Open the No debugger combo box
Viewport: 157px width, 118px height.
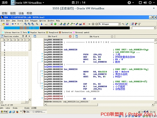click(x=109, y=24)
